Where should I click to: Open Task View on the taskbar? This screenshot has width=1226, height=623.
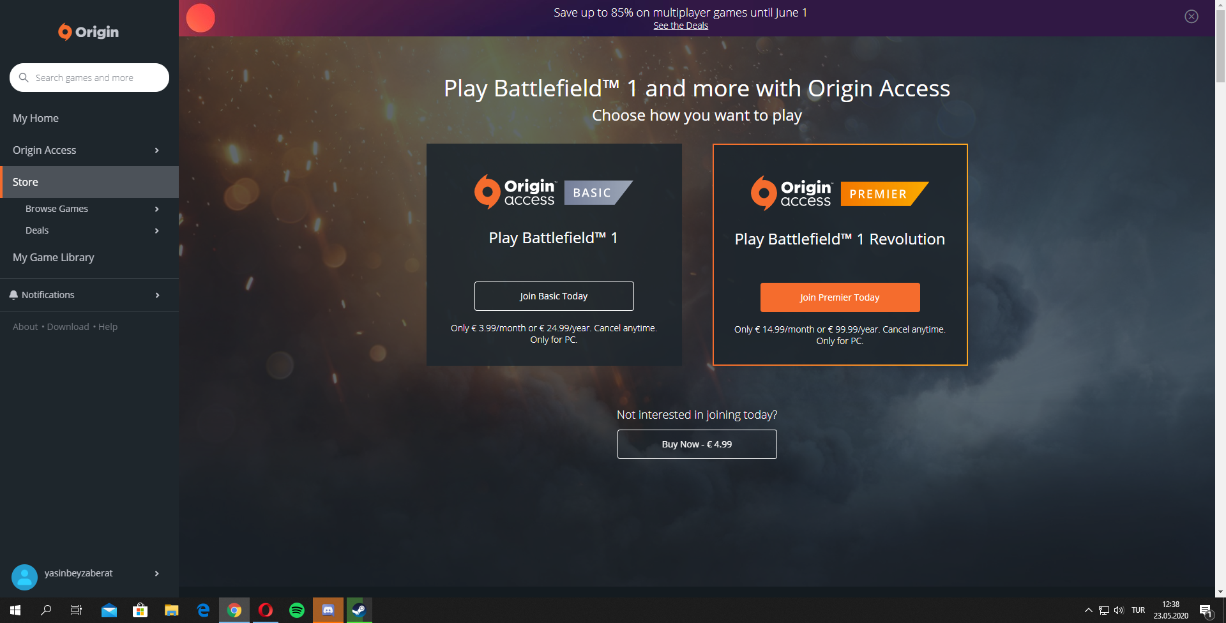77,610
